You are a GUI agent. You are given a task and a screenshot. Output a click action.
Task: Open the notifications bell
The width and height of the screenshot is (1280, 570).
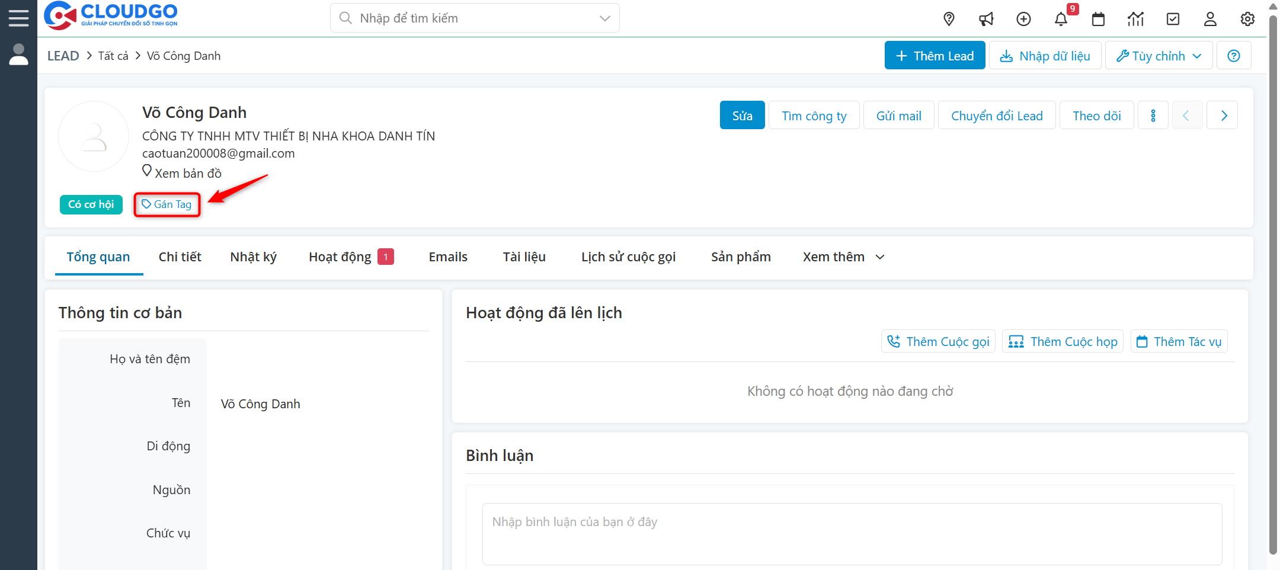[1061, 19]
